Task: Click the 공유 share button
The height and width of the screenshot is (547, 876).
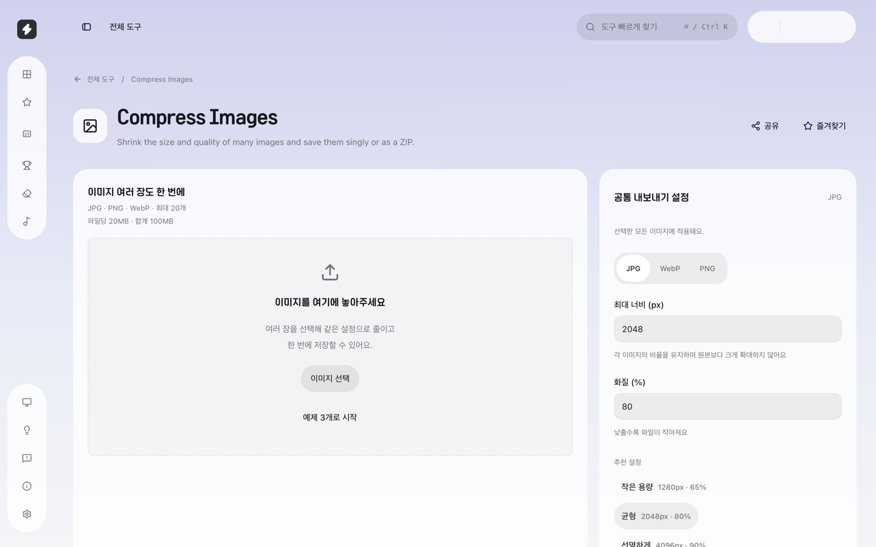Action: click(x=765, y=126)
